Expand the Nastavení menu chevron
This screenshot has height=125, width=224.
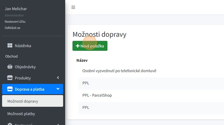(x=58, y=124)
